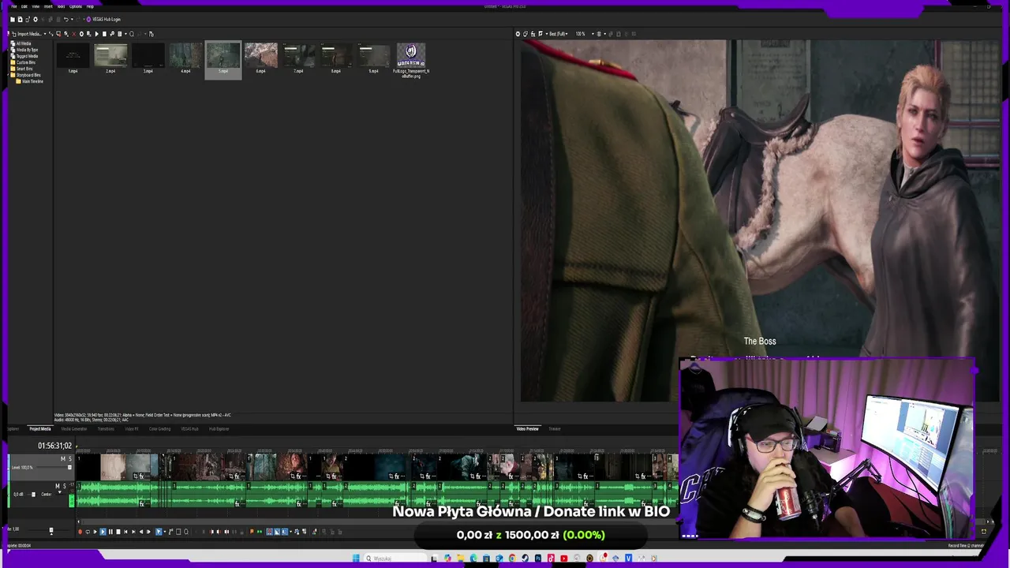Open the Import Media dropdown arrow
Image resolution: width=1010 pixels, height=568 pixels.
(45, 34)
